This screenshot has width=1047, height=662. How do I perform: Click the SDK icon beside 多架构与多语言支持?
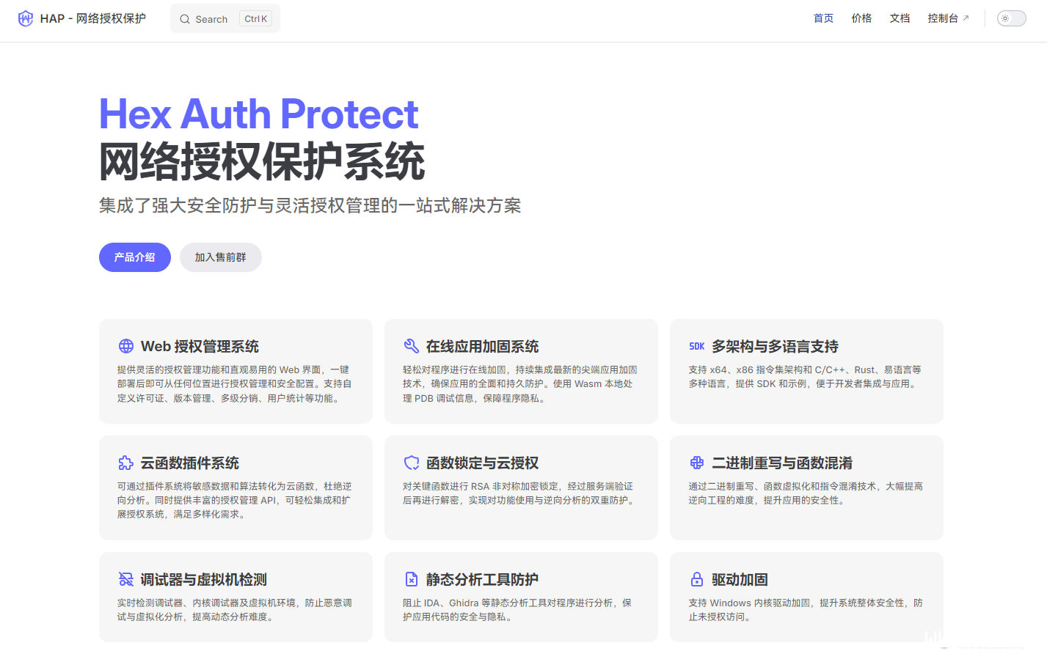(x=697, y=346)
